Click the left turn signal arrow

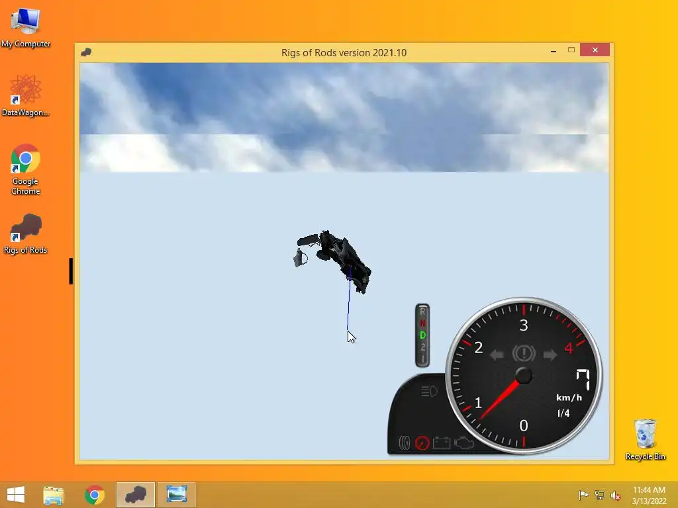click(497, 355)
